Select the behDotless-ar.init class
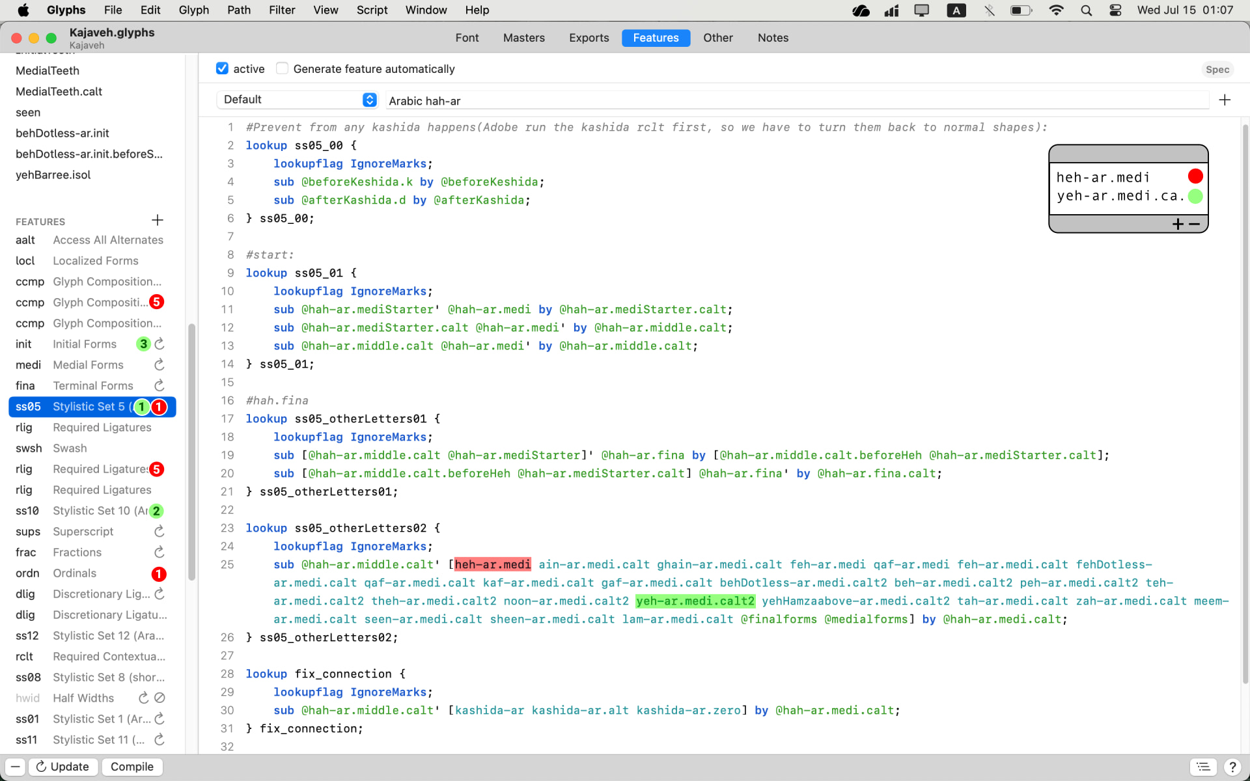Screen dimensions: 1250x781 tap(62, 133)
